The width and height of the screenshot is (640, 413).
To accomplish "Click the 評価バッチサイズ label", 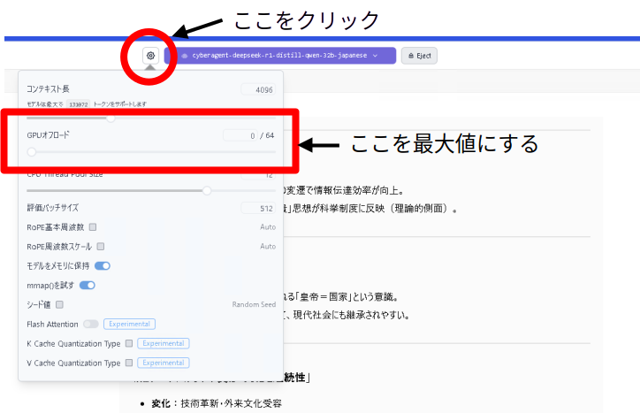I will [53, 208].
